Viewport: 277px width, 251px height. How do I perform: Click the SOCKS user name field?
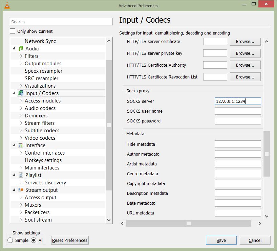[238, 111]
